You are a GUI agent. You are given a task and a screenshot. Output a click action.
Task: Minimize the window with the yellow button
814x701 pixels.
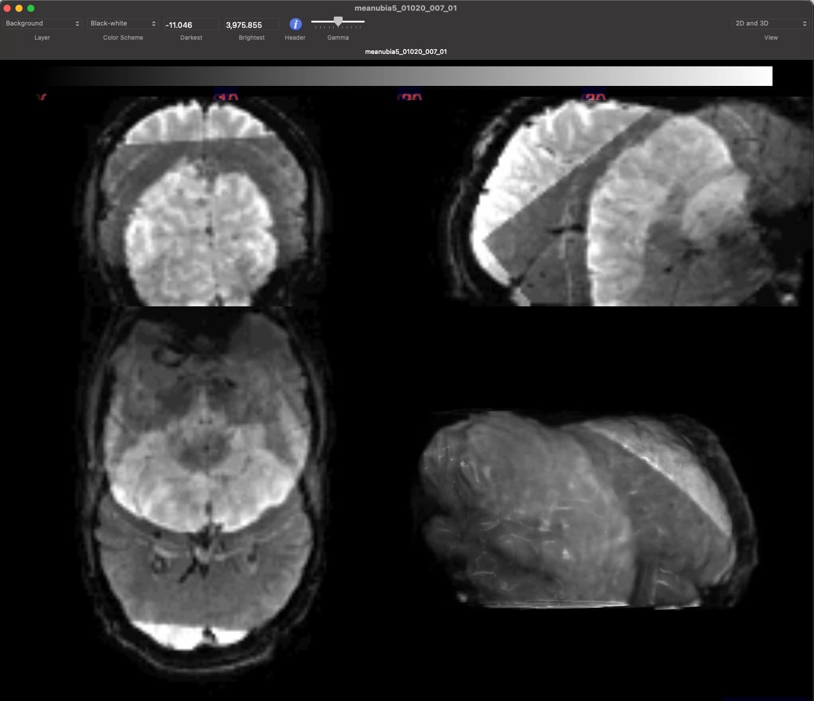click(19, 8)
